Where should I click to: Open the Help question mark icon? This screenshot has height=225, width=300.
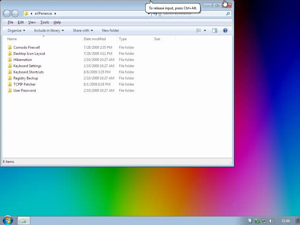(x=225, y=30)
